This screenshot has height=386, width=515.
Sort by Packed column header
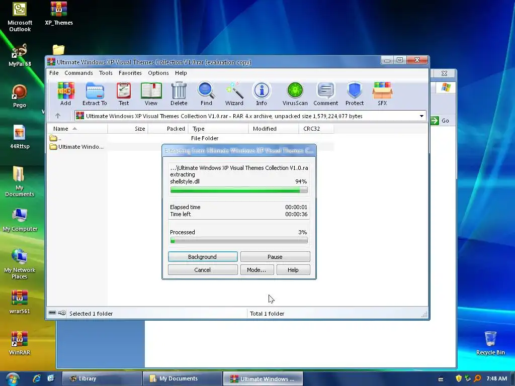pyautogui.click(x=168, y=129)
